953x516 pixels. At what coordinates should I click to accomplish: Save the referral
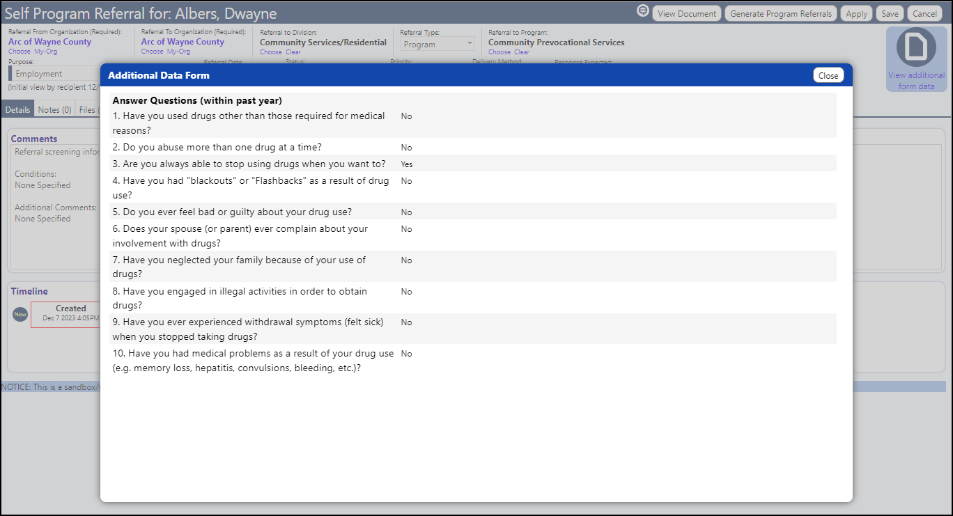(x=890, y=13)
